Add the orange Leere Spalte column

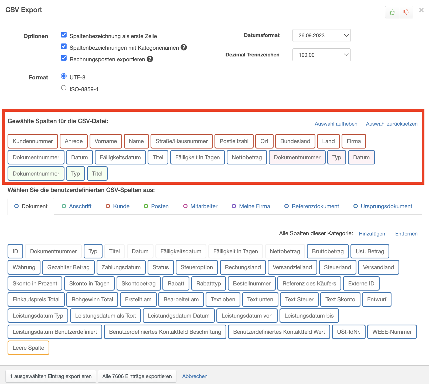pos(28,348)
